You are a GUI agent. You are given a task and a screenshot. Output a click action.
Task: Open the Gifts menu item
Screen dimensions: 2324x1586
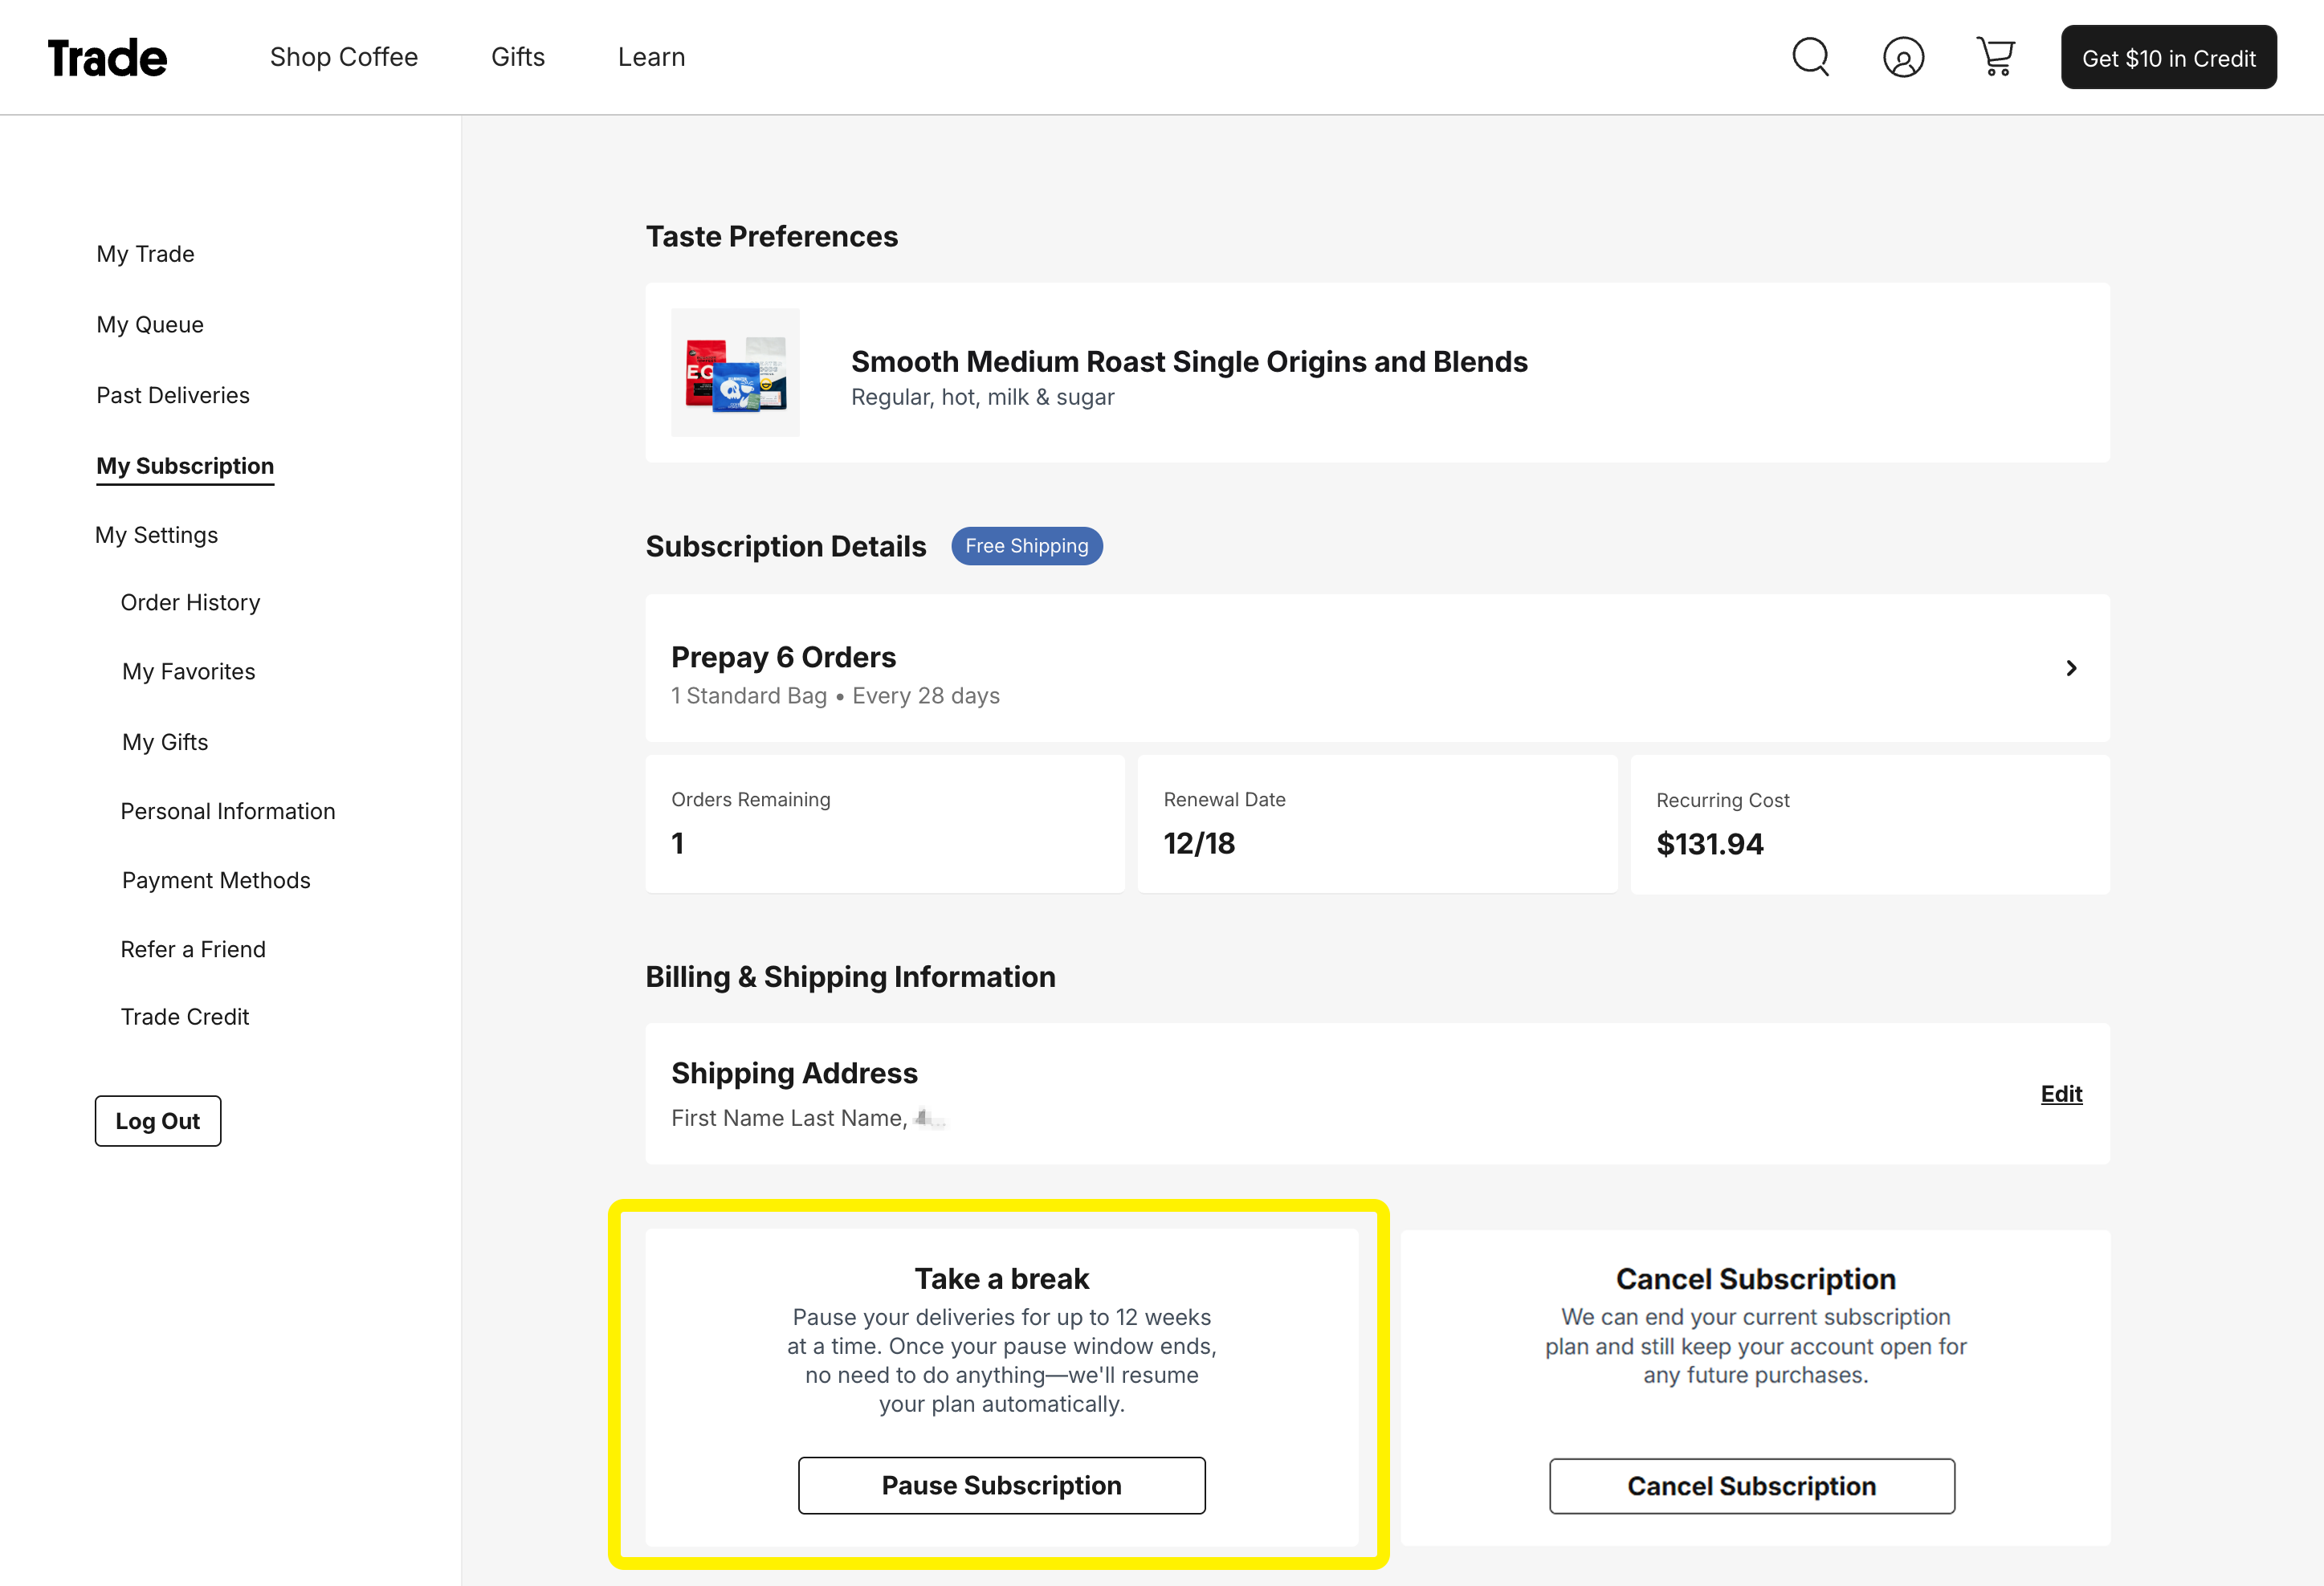(x=517, y=57)
